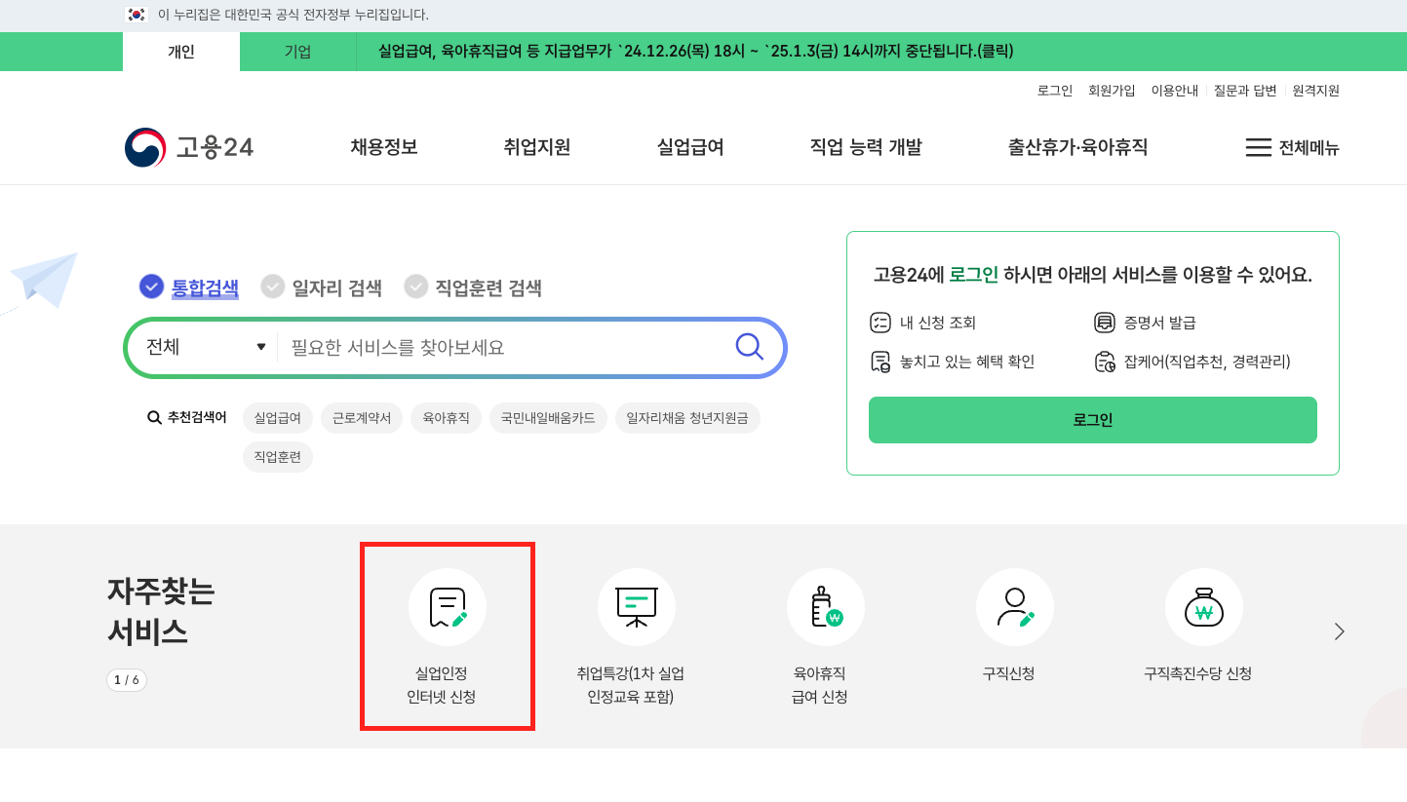Viewport: 1407px width, 802px height.
Task: Select the 직업훈련 검색 radio option
Action: 416,286
